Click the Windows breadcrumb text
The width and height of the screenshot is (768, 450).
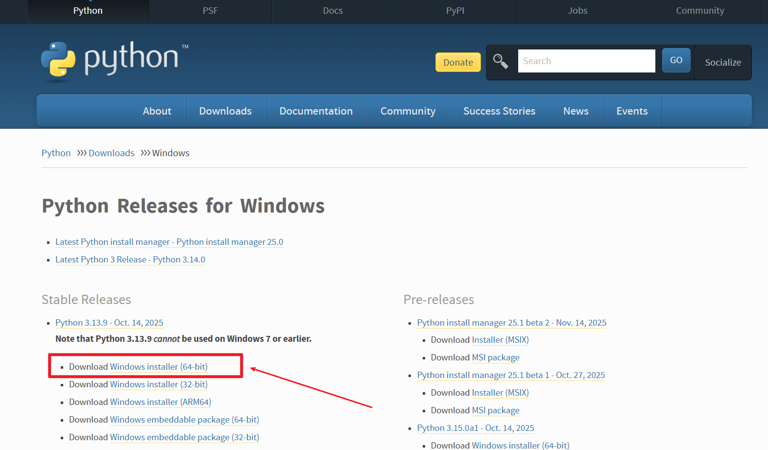(170, 153)
